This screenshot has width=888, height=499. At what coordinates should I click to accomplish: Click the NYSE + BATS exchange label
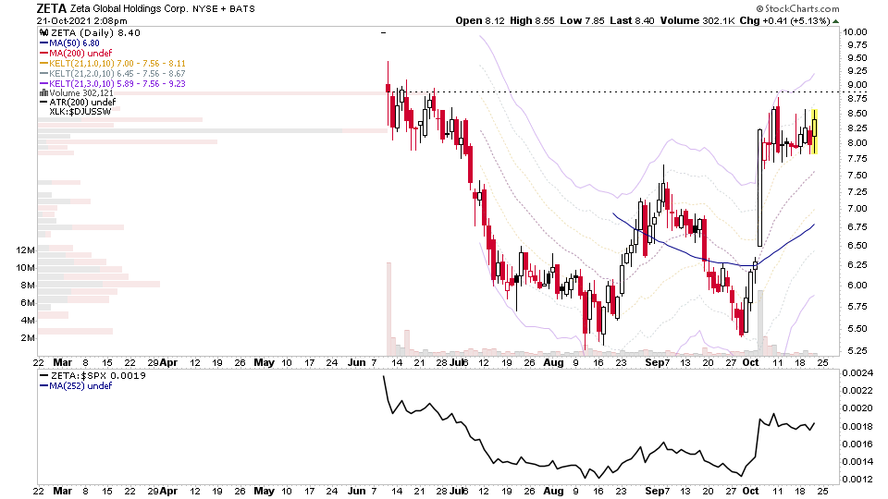(223, 9)
